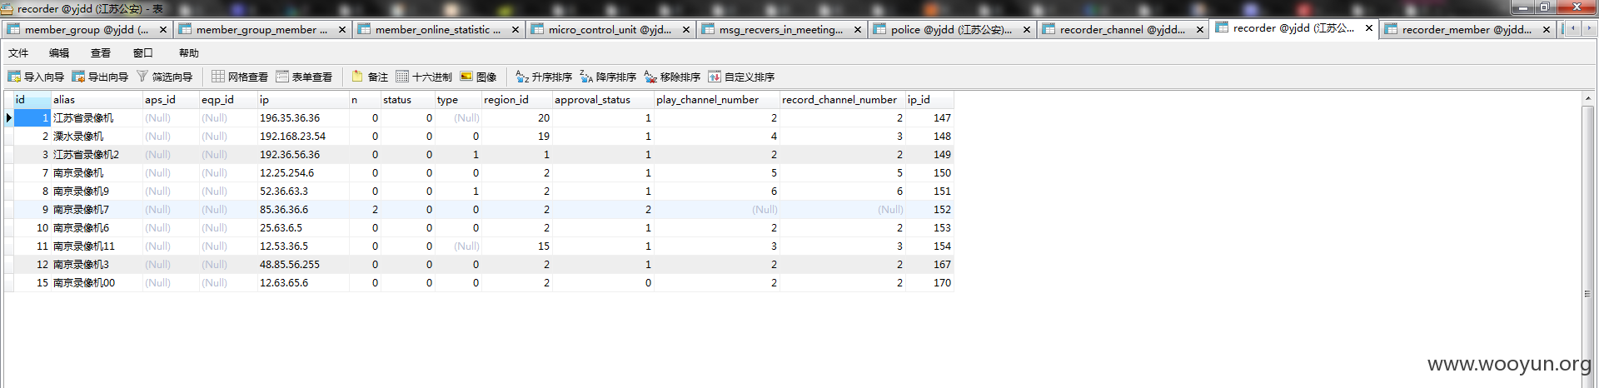
Task: Click the aps_id column header
Action: pos(171,99)
